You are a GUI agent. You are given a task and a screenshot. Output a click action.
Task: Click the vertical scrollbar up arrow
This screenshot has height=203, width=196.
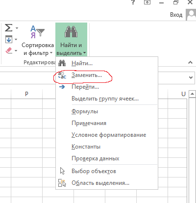coord(192,94)
